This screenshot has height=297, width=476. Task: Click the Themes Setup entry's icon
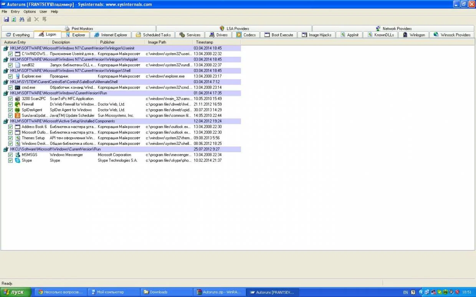(18, 138)
